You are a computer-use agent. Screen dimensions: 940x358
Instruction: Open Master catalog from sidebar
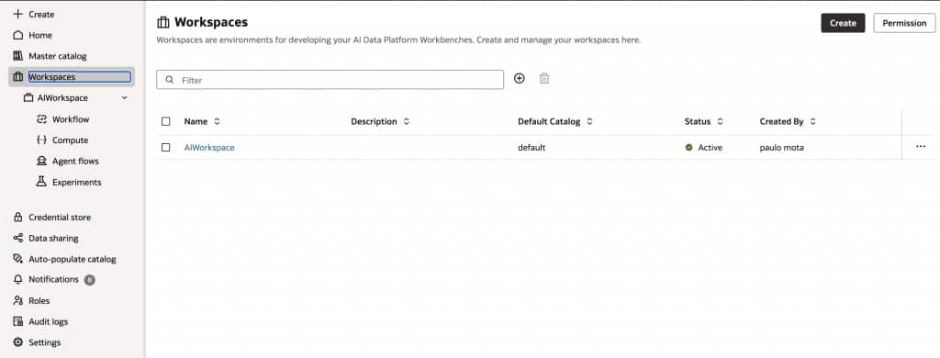coord(58,56)
